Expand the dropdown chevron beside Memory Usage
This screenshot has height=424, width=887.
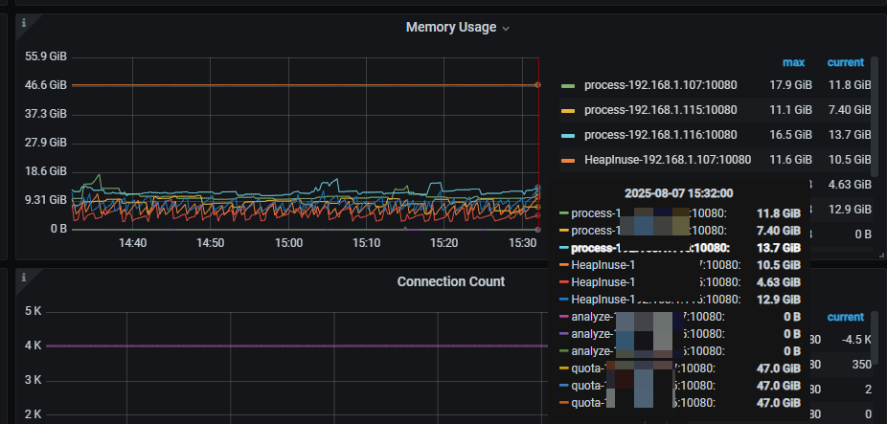506,29
